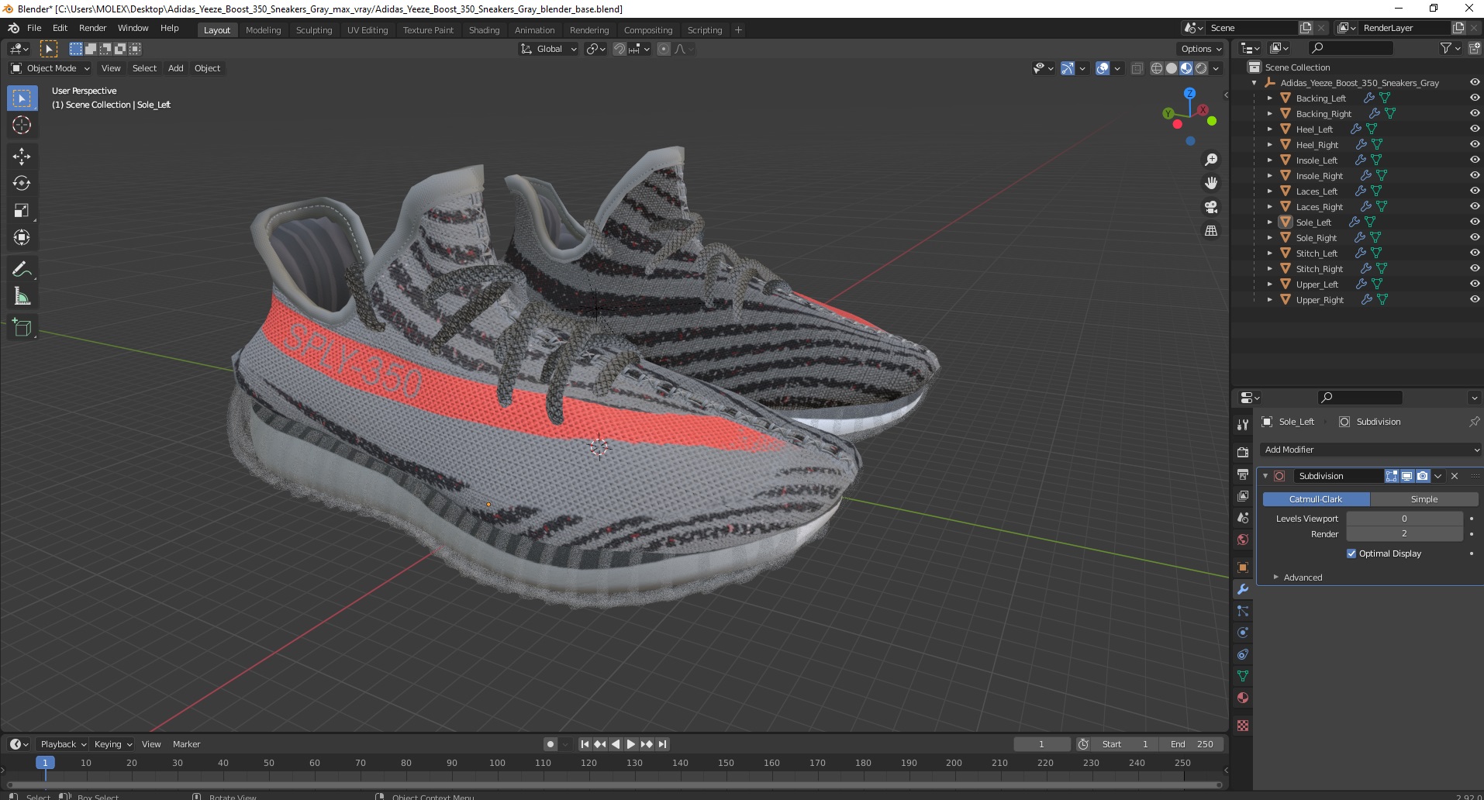Open the Physics properties tab
The height and width of the screenshot is (800, 1484).
coord(1243,633)
